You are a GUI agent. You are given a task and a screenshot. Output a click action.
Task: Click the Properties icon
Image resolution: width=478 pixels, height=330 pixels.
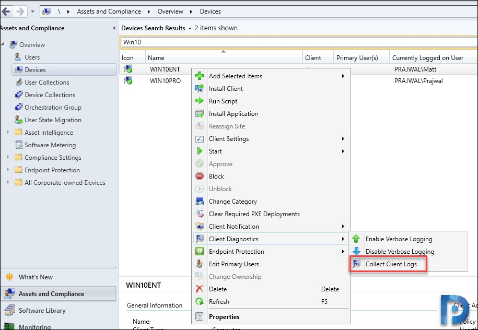point(200,317)
